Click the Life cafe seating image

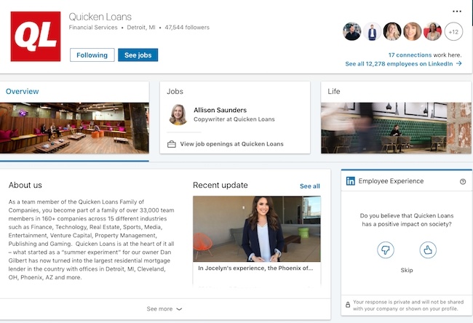(x=396, y=128)
